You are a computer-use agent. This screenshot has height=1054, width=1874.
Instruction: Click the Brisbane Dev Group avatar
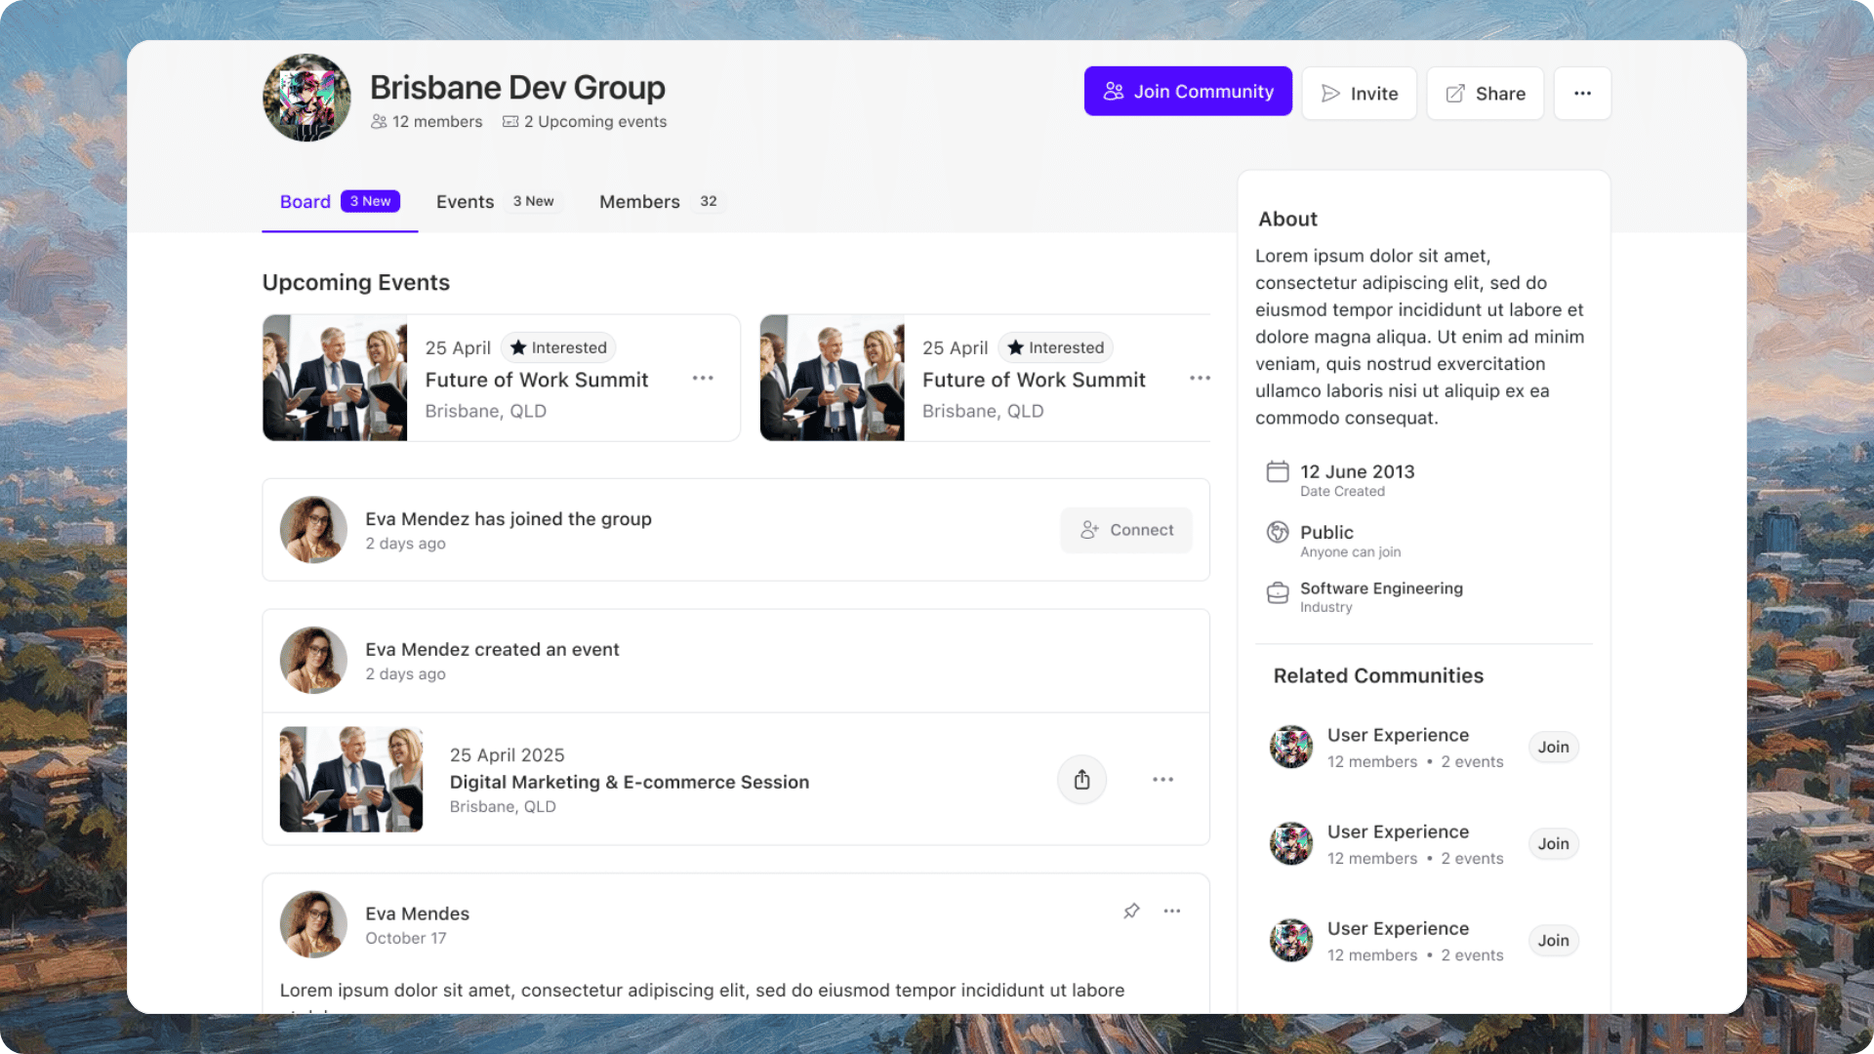306,98
